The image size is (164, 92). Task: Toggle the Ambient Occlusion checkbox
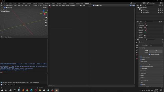(141, 57)
